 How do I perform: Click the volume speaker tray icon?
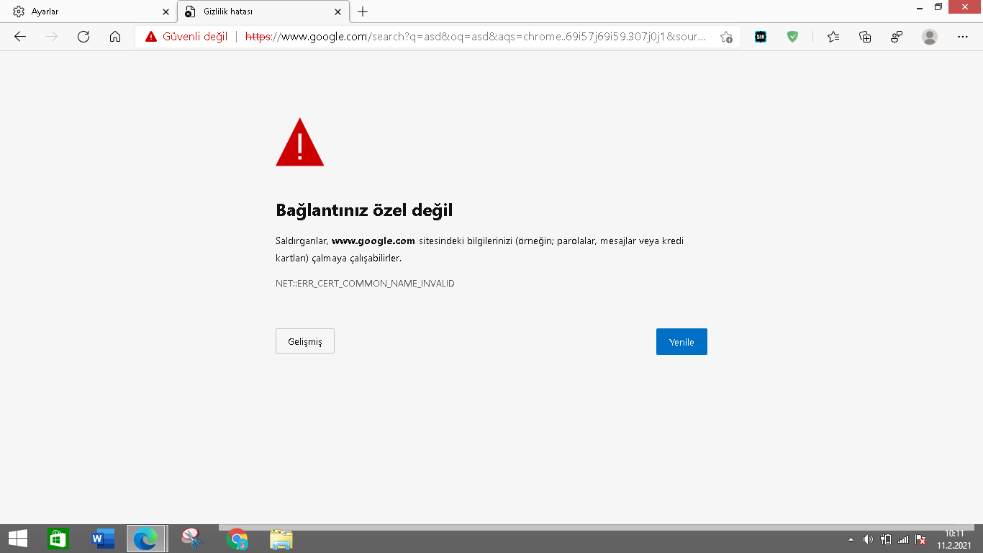tap(868, 539)
